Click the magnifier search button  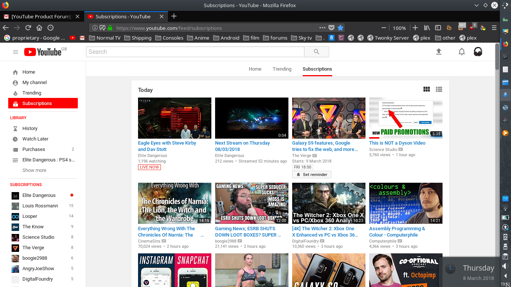click(x=316, y=52)
